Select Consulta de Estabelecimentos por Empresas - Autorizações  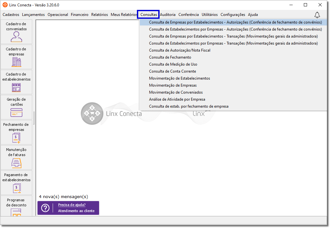[233, 29]
